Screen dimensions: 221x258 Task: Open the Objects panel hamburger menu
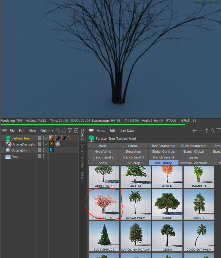pos(5,131)
